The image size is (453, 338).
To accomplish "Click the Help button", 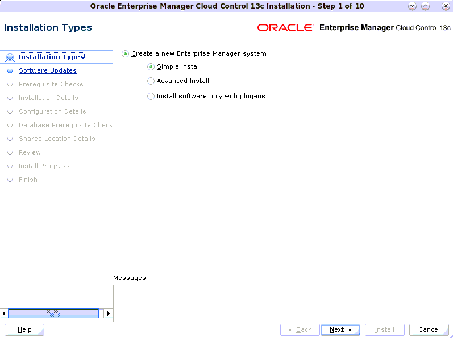I will tap(24, 329).
